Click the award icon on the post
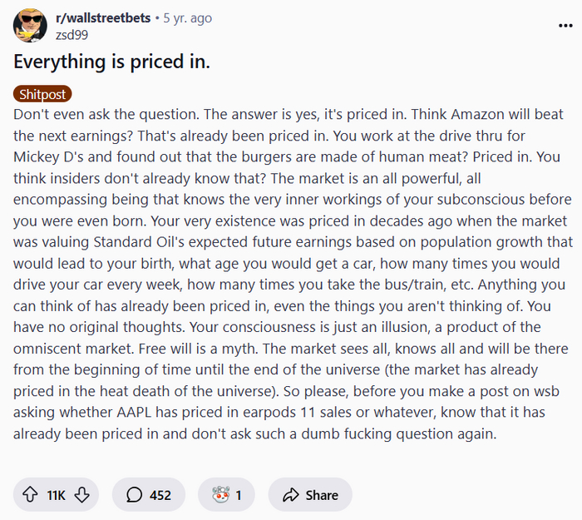 click(x=219, y=495)
